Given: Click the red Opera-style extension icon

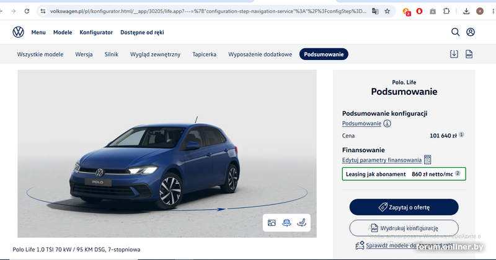Looking at the screenshot, I should 420,11.
